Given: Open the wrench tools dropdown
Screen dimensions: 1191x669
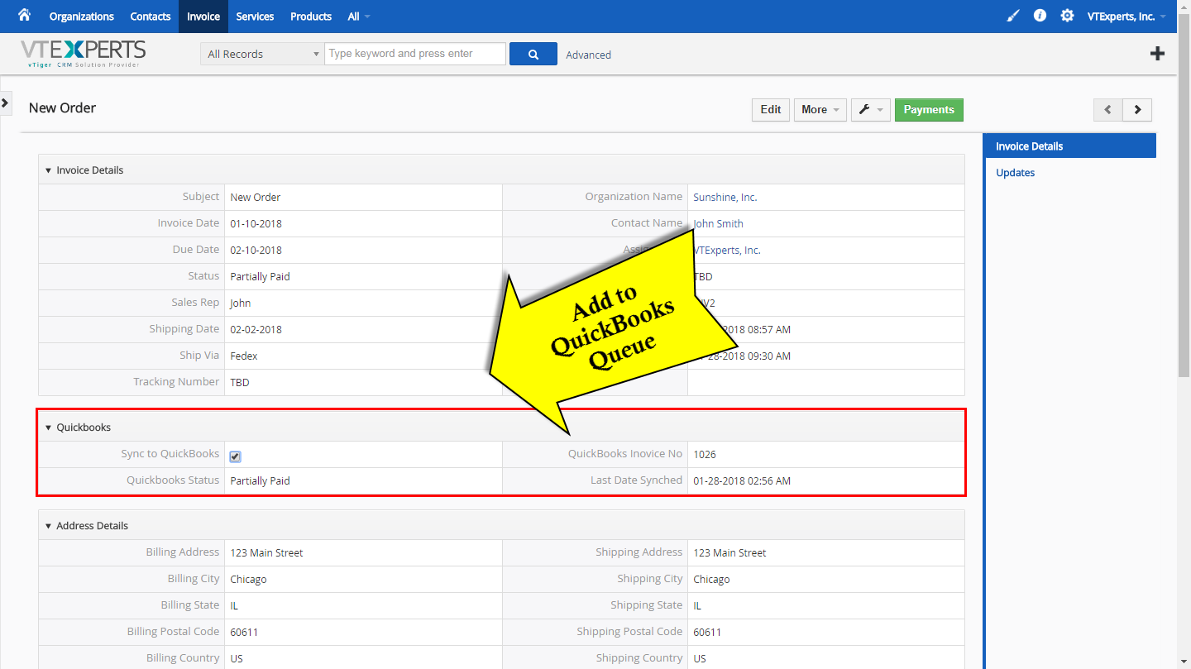Looking at the screenshot, I should click(x=870, y=109).
